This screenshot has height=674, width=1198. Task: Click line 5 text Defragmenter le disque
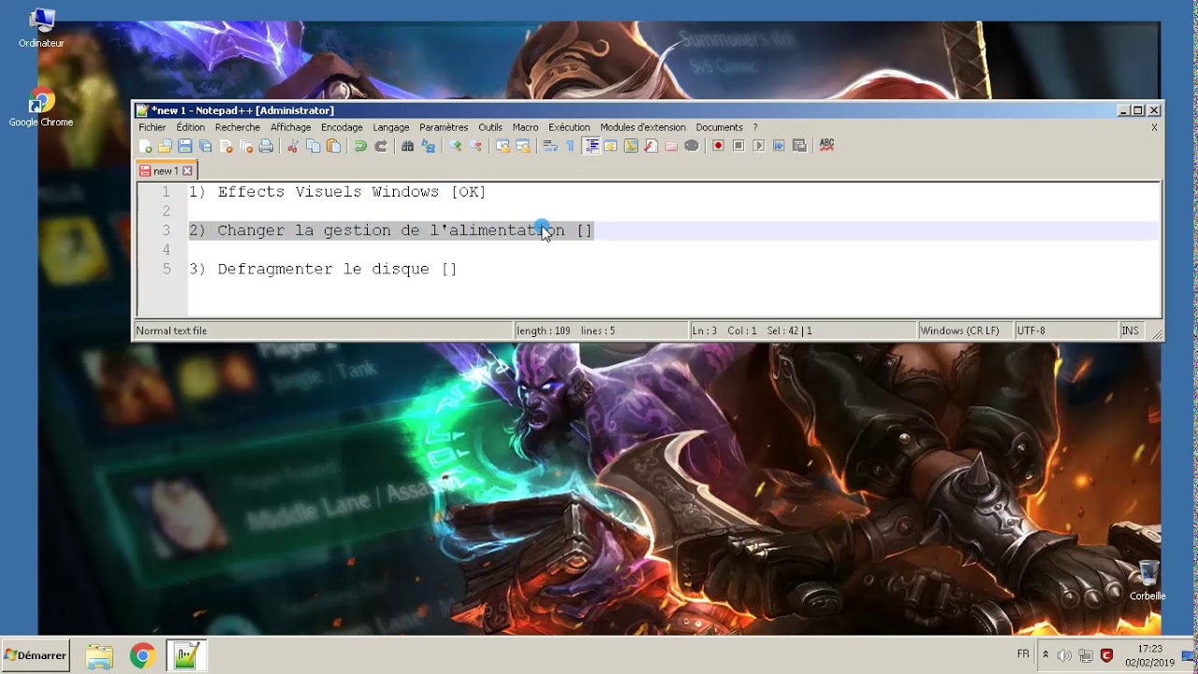click(325, 269)
